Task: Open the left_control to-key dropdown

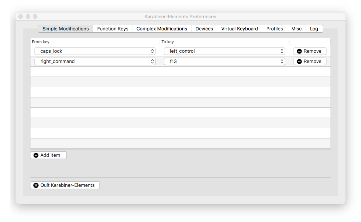Action: pyautogui.click(x=225, y=51)
